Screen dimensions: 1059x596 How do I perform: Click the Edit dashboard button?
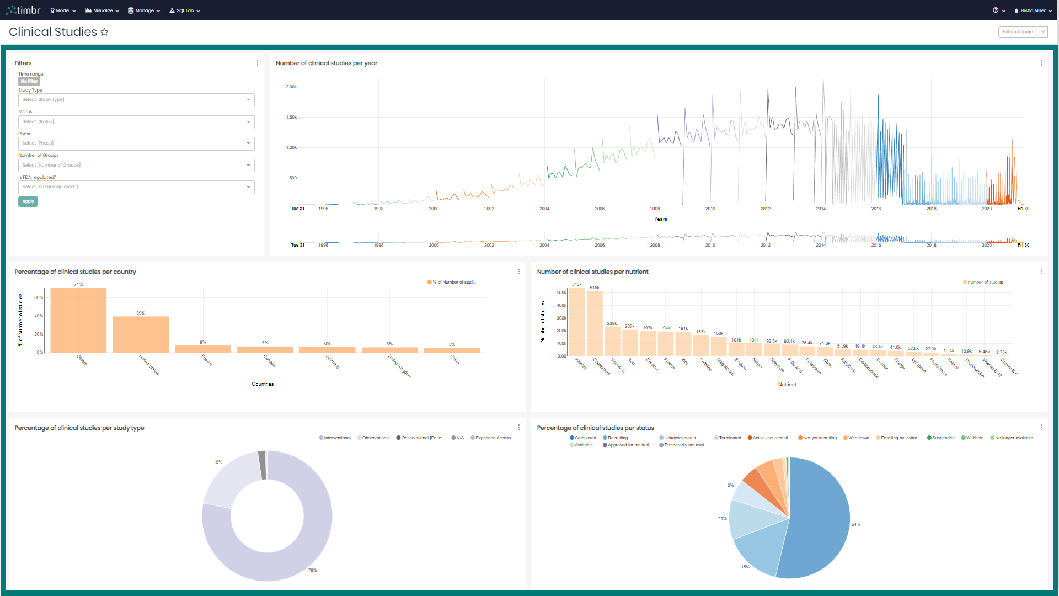(x=1017, y=31)
